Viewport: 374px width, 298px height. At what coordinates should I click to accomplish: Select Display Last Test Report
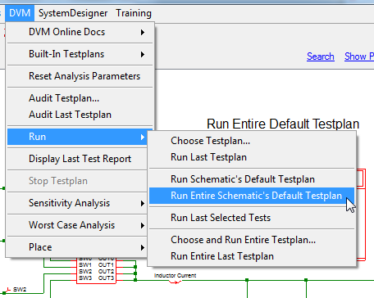[77, 159]
